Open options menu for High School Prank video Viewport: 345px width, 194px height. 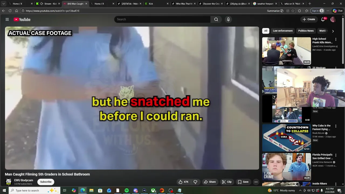click(x=336, y=39)
